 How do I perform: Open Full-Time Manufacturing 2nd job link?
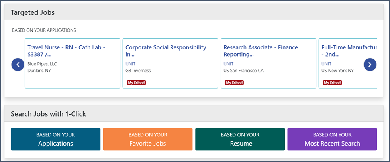[x=349, y=51]
